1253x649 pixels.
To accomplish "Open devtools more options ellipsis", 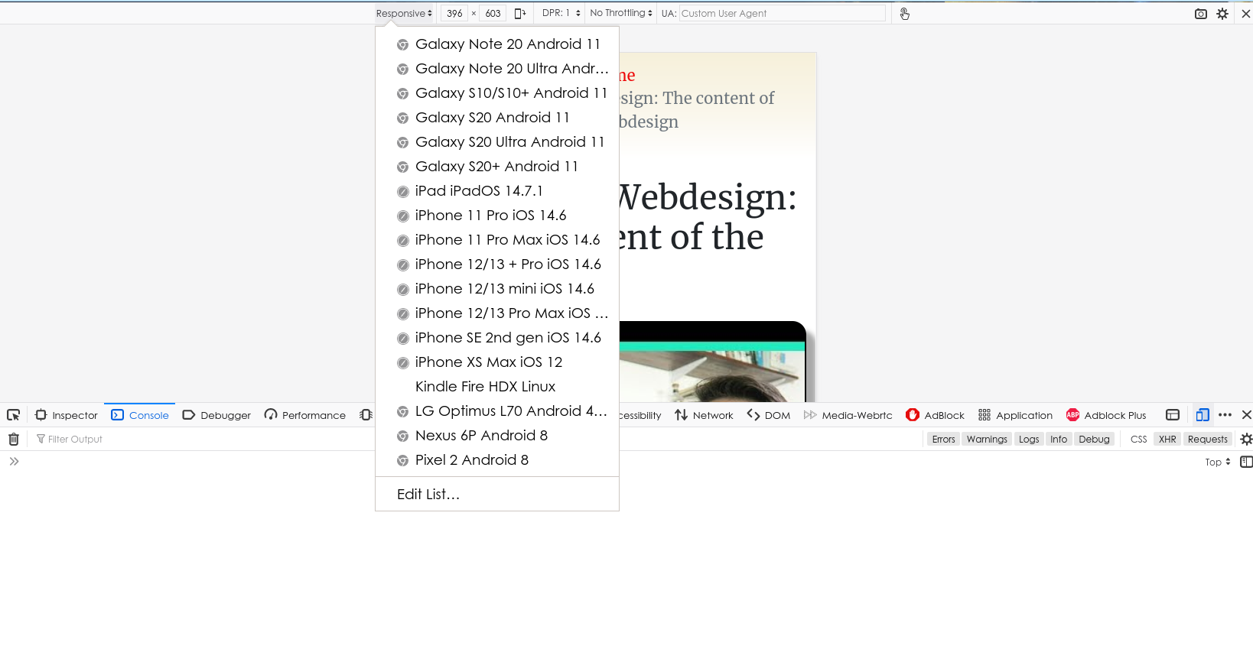I will point(1225,415).
